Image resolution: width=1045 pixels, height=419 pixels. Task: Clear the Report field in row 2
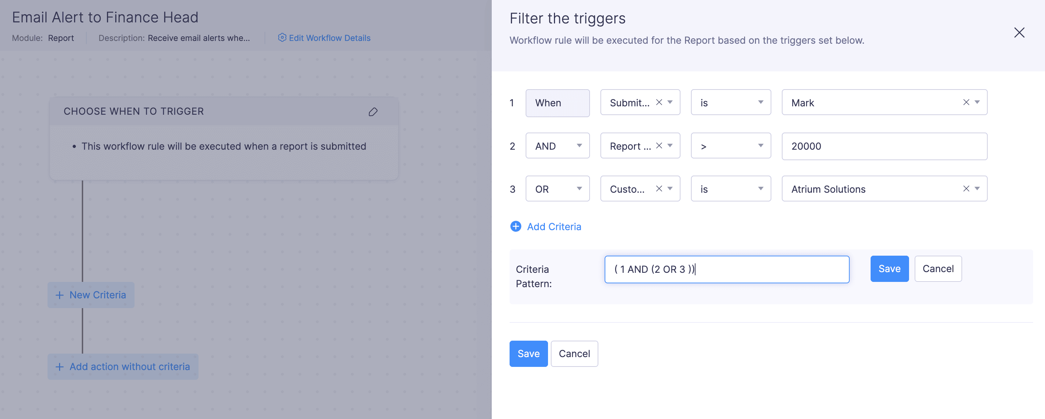[659, 146]
